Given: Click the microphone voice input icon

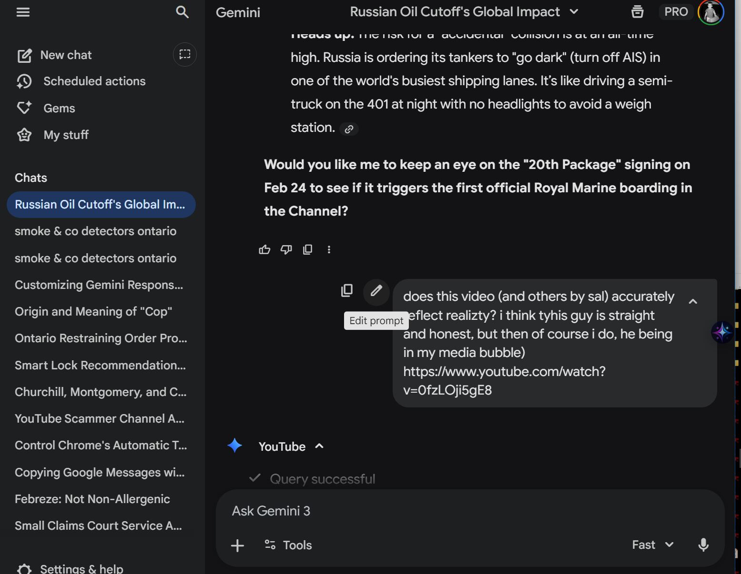Looking at the screenshot, I should (x=703, y=545).
